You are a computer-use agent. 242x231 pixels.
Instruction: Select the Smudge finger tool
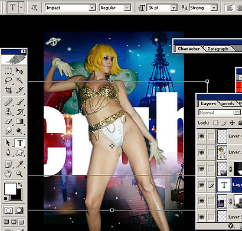(x=8, y=131)
